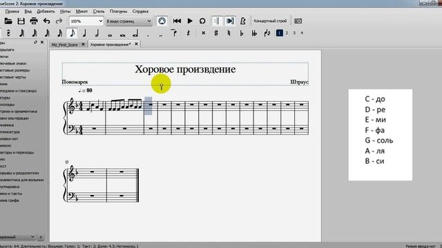Select the composer text Штраус
442x248 pixels.
pos(299,82)
